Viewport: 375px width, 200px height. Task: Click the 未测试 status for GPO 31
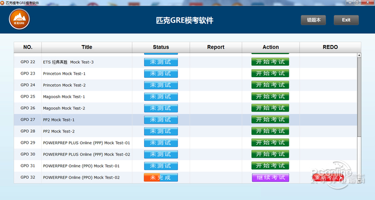point(161,166)
